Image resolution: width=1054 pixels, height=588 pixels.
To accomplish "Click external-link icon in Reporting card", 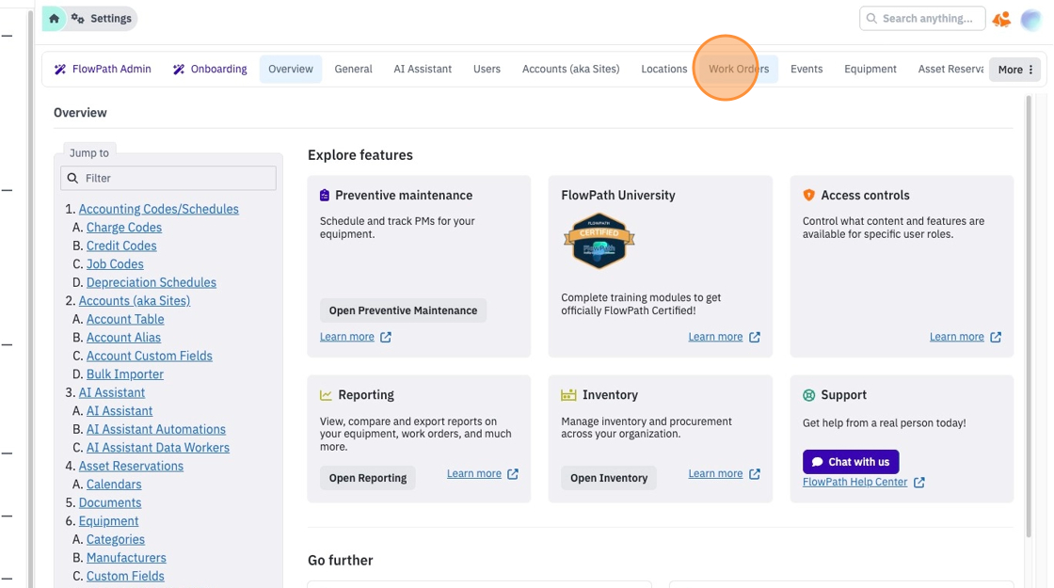I will pos(513,474).
